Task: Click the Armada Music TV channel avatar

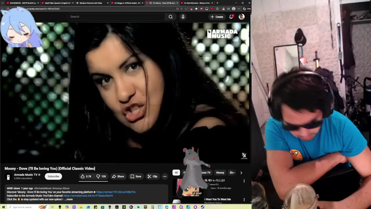Action: click(8, 176)
